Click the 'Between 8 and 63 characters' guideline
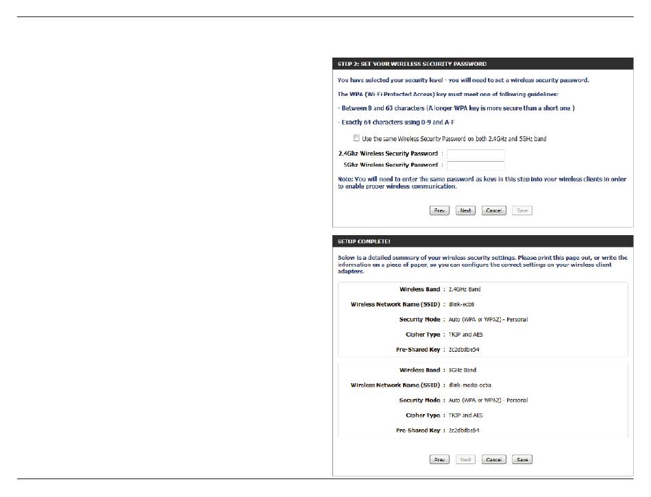This screenshot has width=651, height=497. [456, 108]
